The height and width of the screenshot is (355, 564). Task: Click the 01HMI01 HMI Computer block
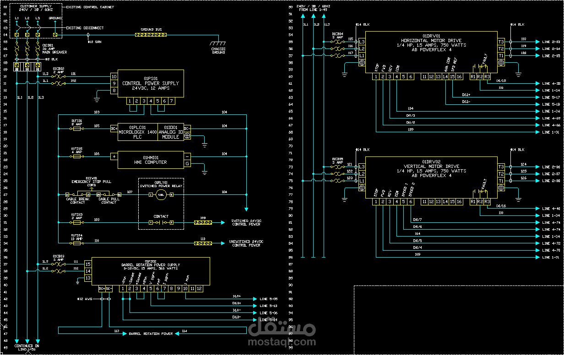[151, 159]
